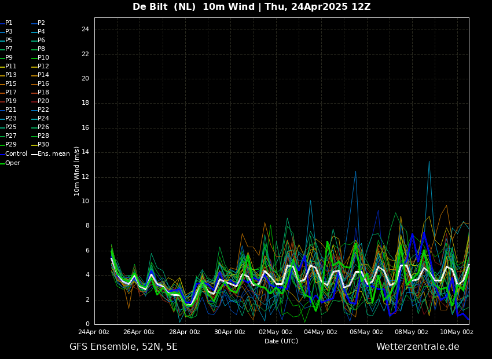Click the 24Apr 00z x-axis label
492x359 pixels.
pos(94,332)
